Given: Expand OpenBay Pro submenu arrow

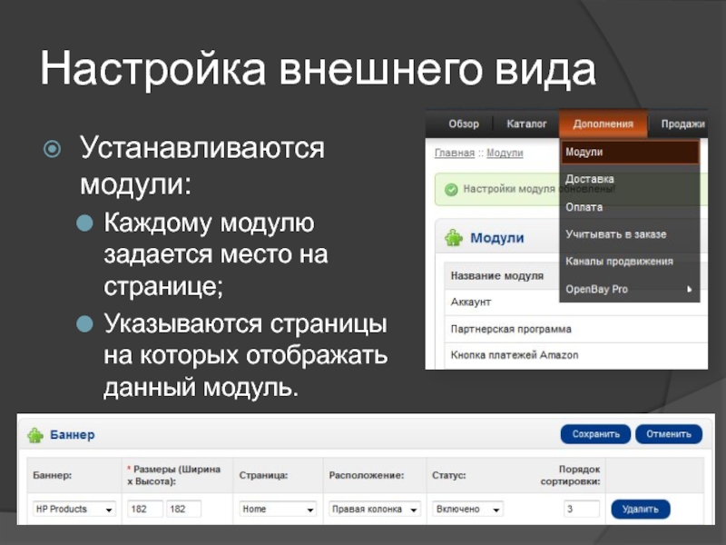Looking at the screenshot, I should pos(689,290).
